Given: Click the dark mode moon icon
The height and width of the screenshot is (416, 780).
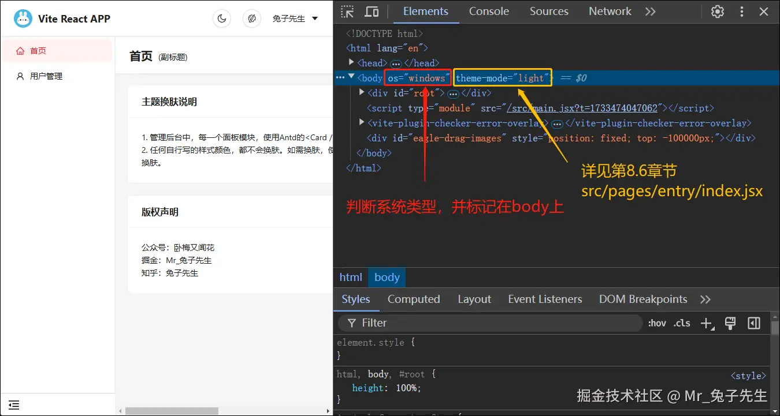Looking at the screenshot, I should 222,18.
